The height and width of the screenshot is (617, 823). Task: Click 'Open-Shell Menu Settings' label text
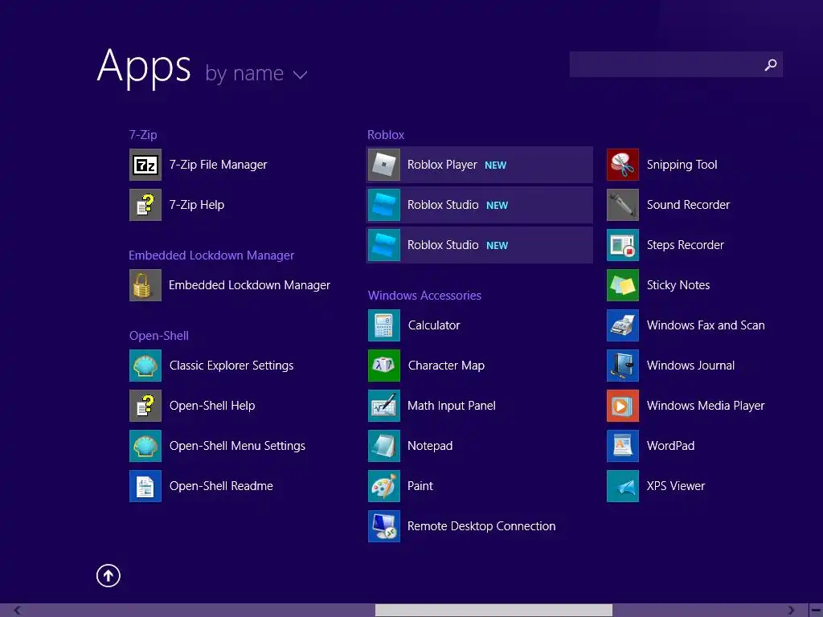tap(237, 445)
